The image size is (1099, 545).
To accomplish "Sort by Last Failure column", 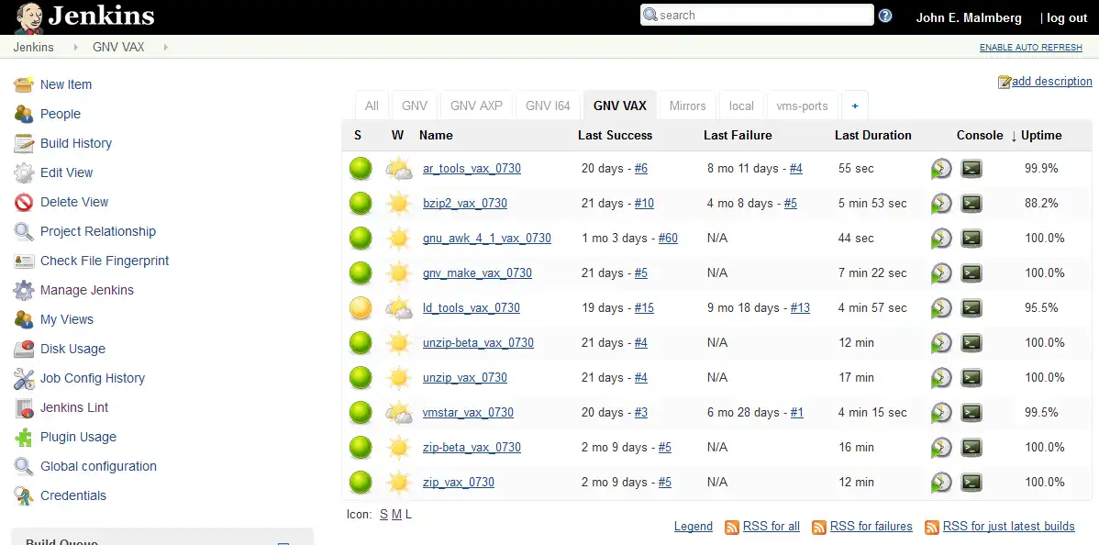I will tap(738, 136).
